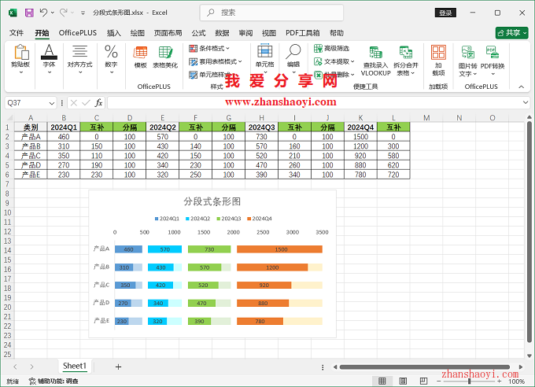535x387 pixels.
Task: Click the Undo arrow icon
Action: pyautogui.click(x=44, y=13)
